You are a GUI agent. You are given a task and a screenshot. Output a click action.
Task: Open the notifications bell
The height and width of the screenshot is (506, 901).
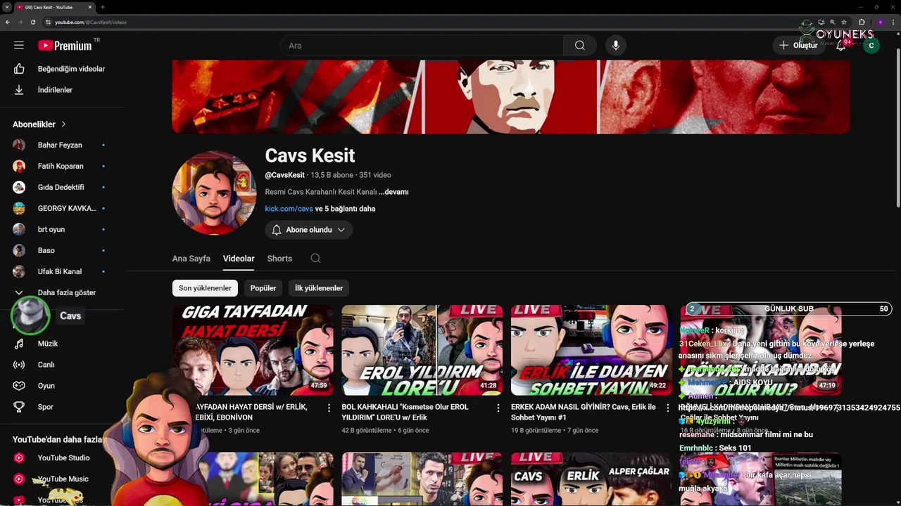pos(841,45)
